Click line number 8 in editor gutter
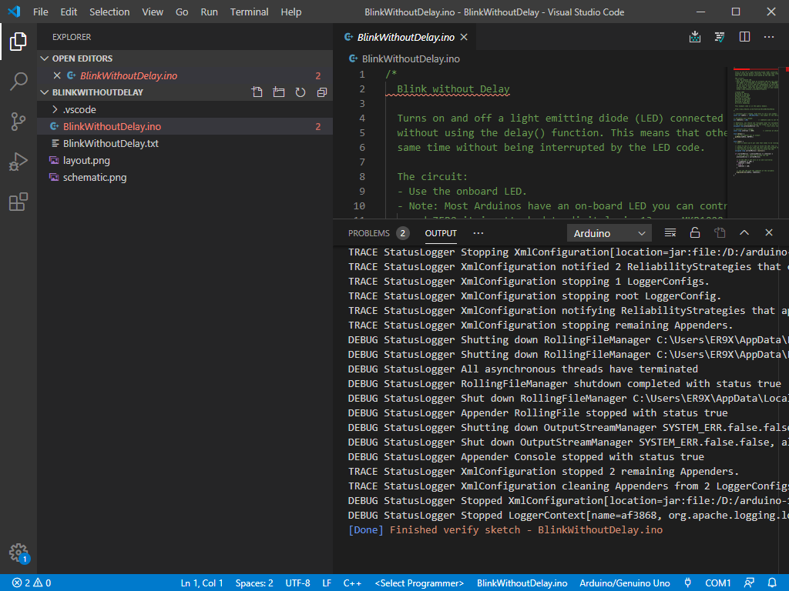This screenshot has width=789, height=591. (362, 176)
